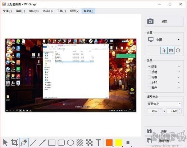Pick the Ellipse shape tool
The height and width of the screenshot is (148, 187).
[x=71, y=142]
